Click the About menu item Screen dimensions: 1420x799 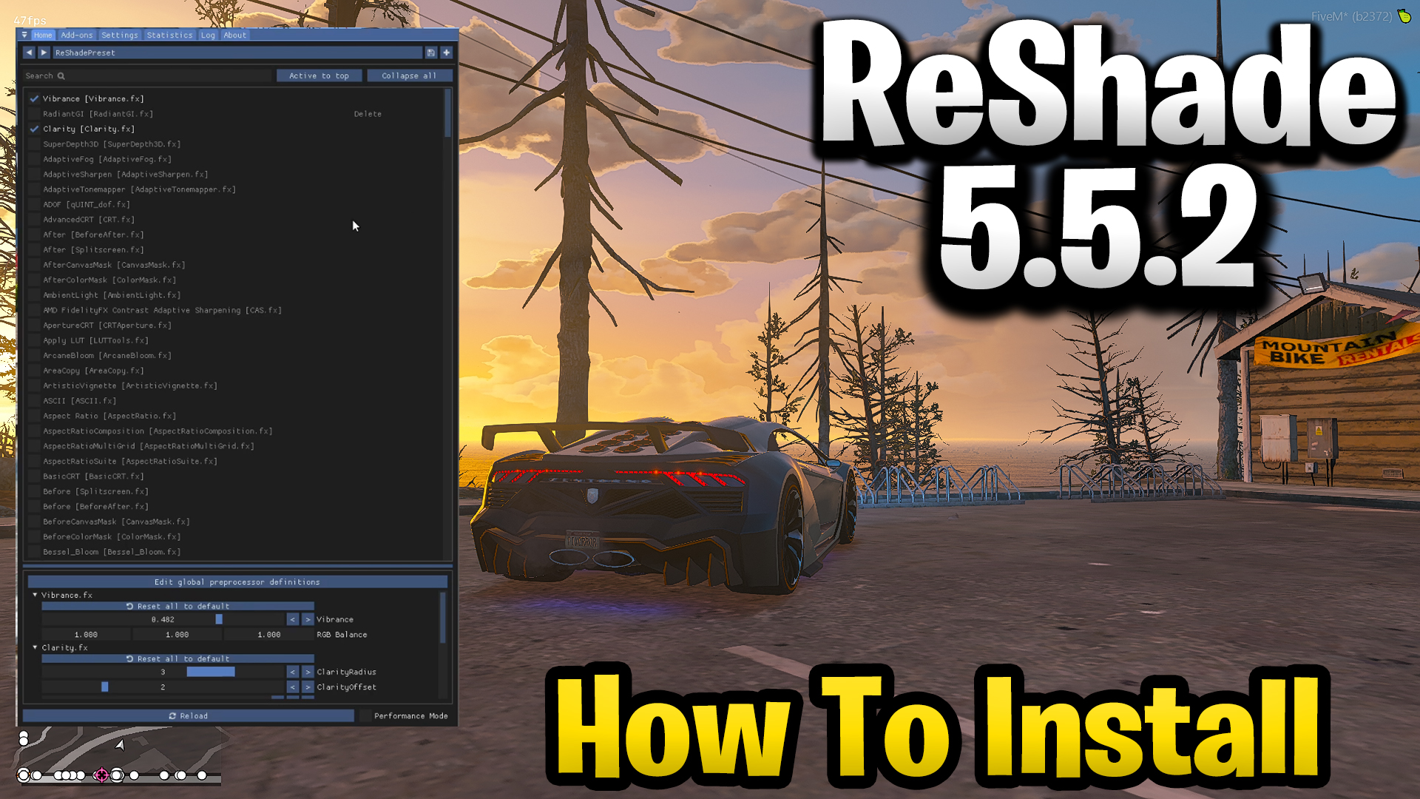(x=234, y=35)
